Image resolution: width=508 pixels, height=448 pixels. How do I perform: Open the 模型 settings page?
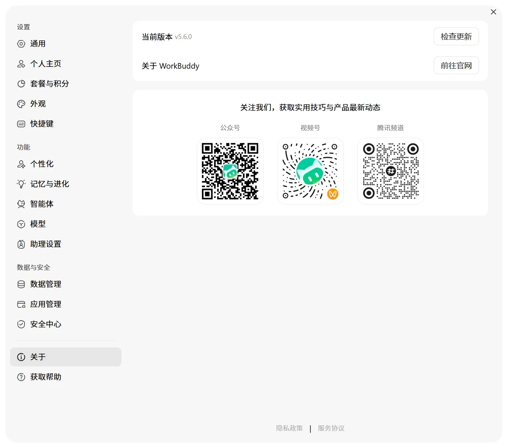click(x=66, y=224)
